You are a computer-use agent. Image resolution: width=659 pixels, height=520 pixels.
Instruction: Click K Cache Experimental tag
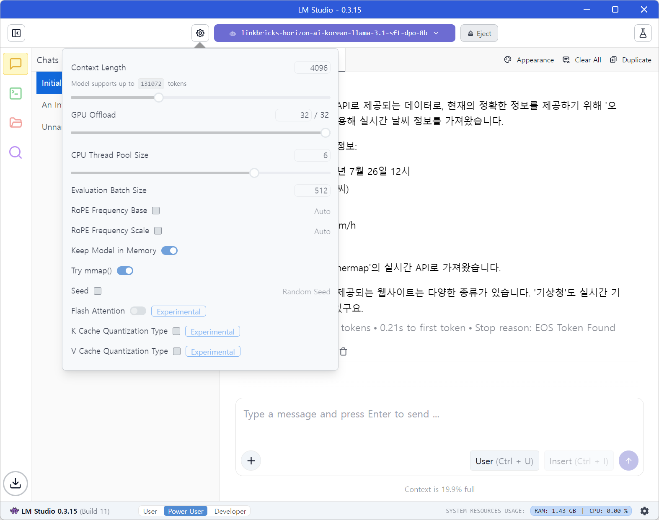point(212,332)
